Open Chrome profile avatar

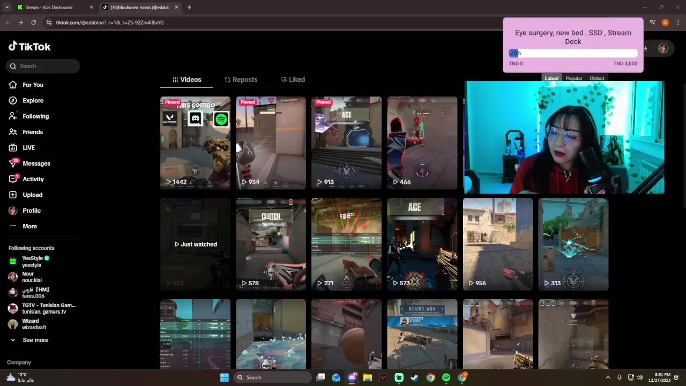point(665,23)
